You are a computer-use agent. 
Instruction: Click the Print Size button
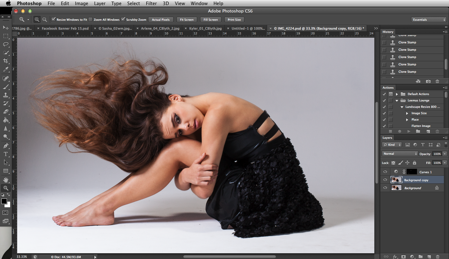(x=234, y=19)
